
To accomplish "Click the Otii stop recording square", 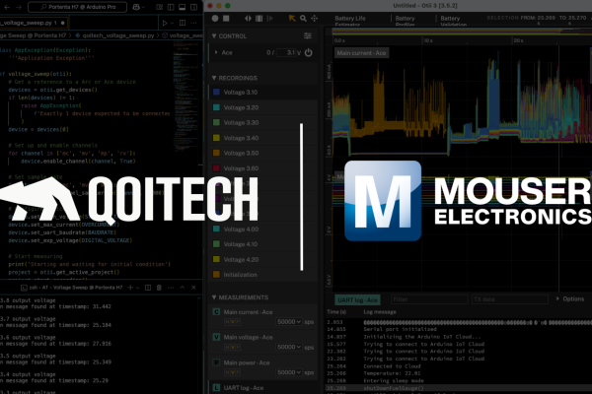I will click(226, 18).
